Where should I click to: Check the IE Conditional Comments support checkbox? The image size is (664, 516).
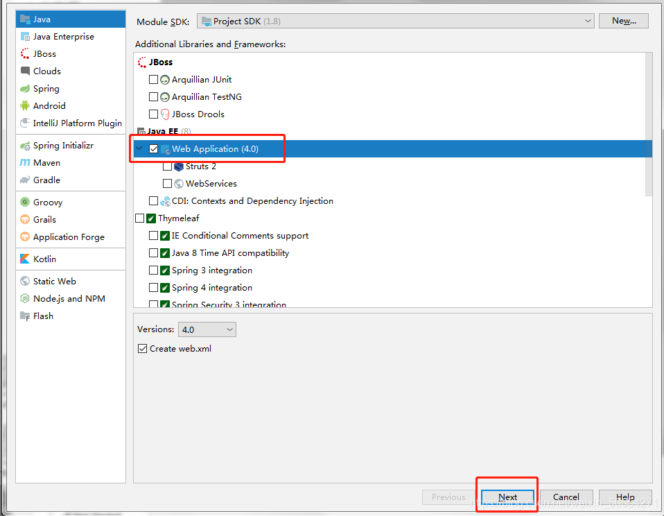pos(153,236)
